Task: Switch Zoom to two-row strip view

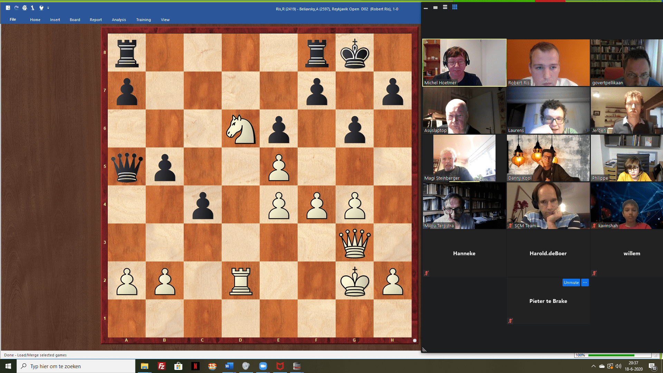Action: [445, 7]
